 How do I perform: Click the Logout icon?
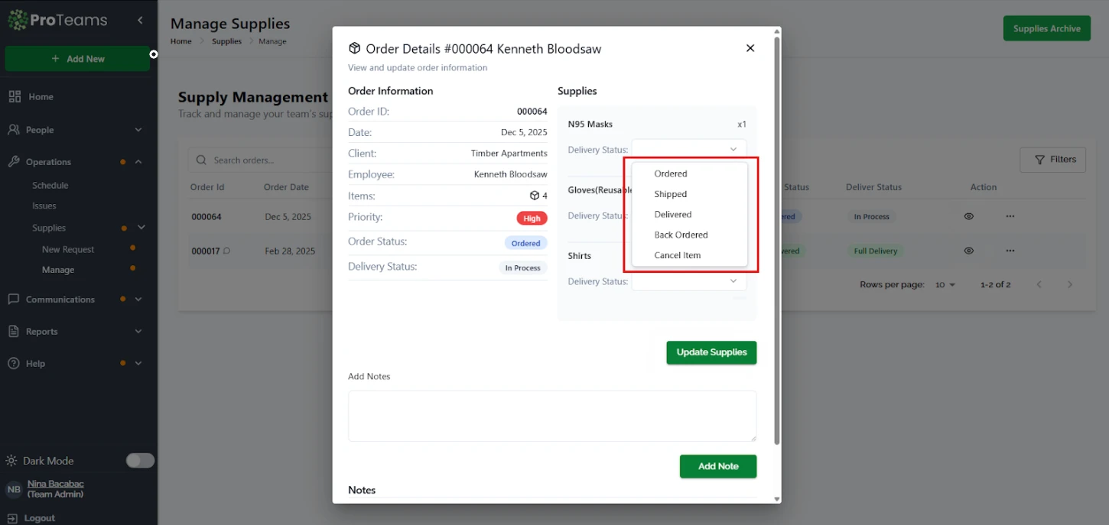tap(13, 518)
